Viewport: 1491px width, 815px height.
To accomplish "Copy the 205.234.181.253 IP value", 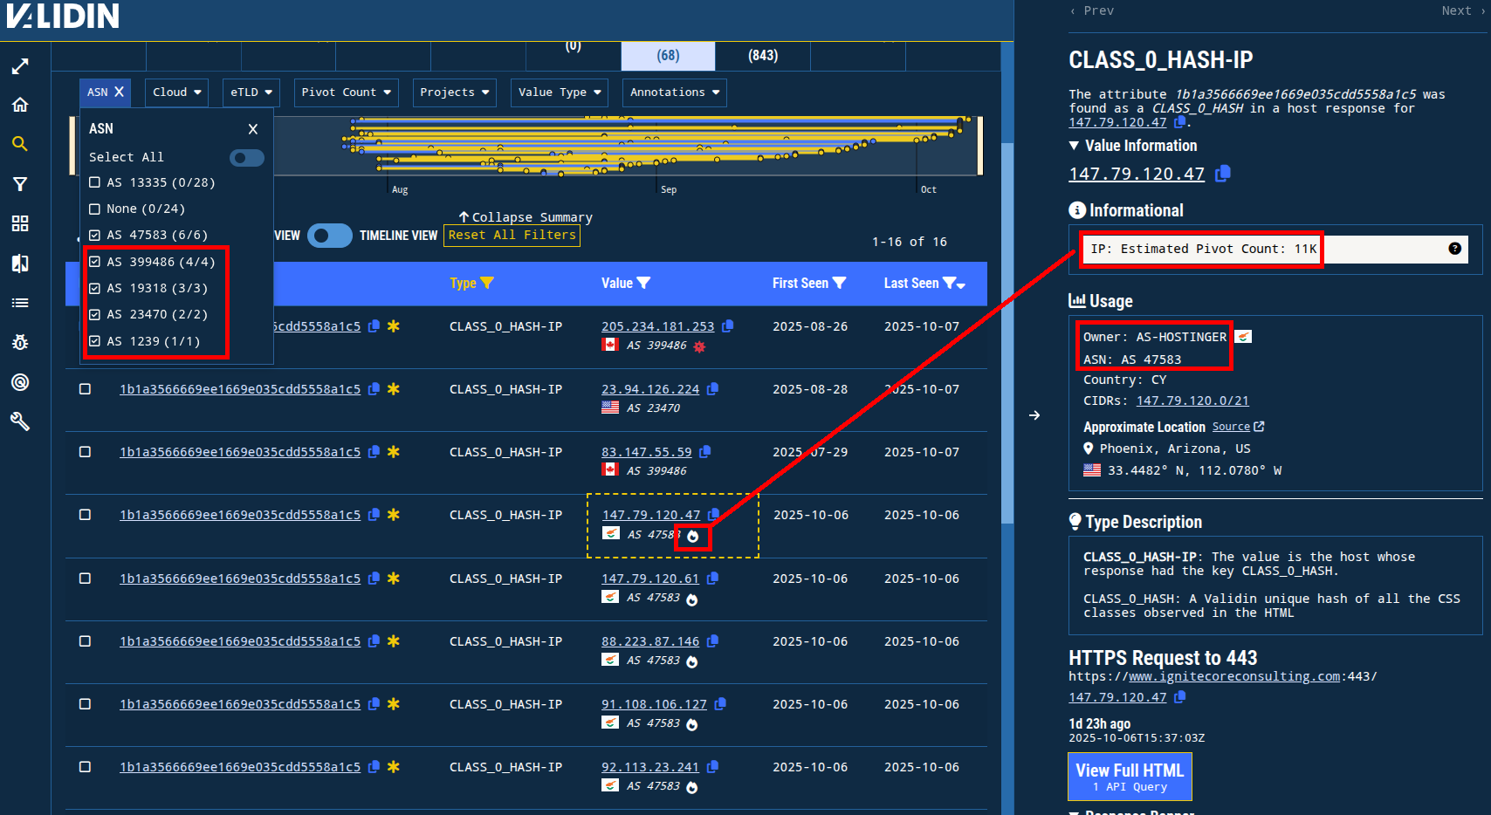I will pos(728,325).
